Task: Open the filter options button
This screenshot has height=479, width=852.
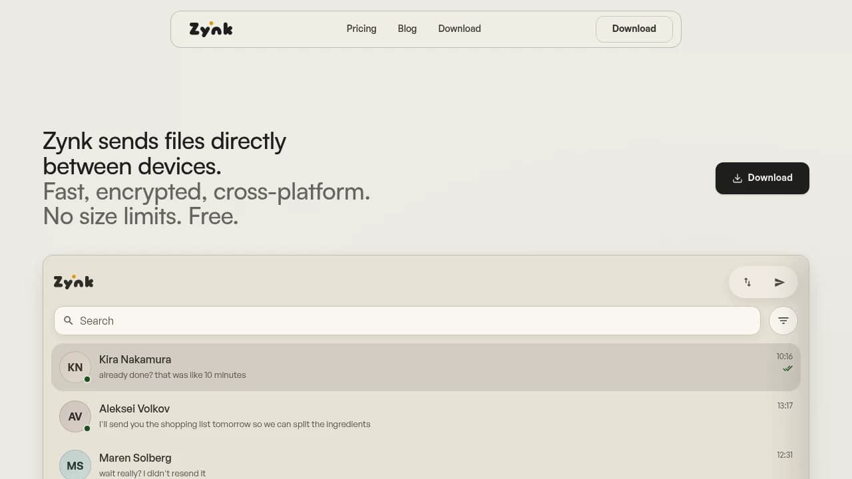Action: click(x=783, y=321)
